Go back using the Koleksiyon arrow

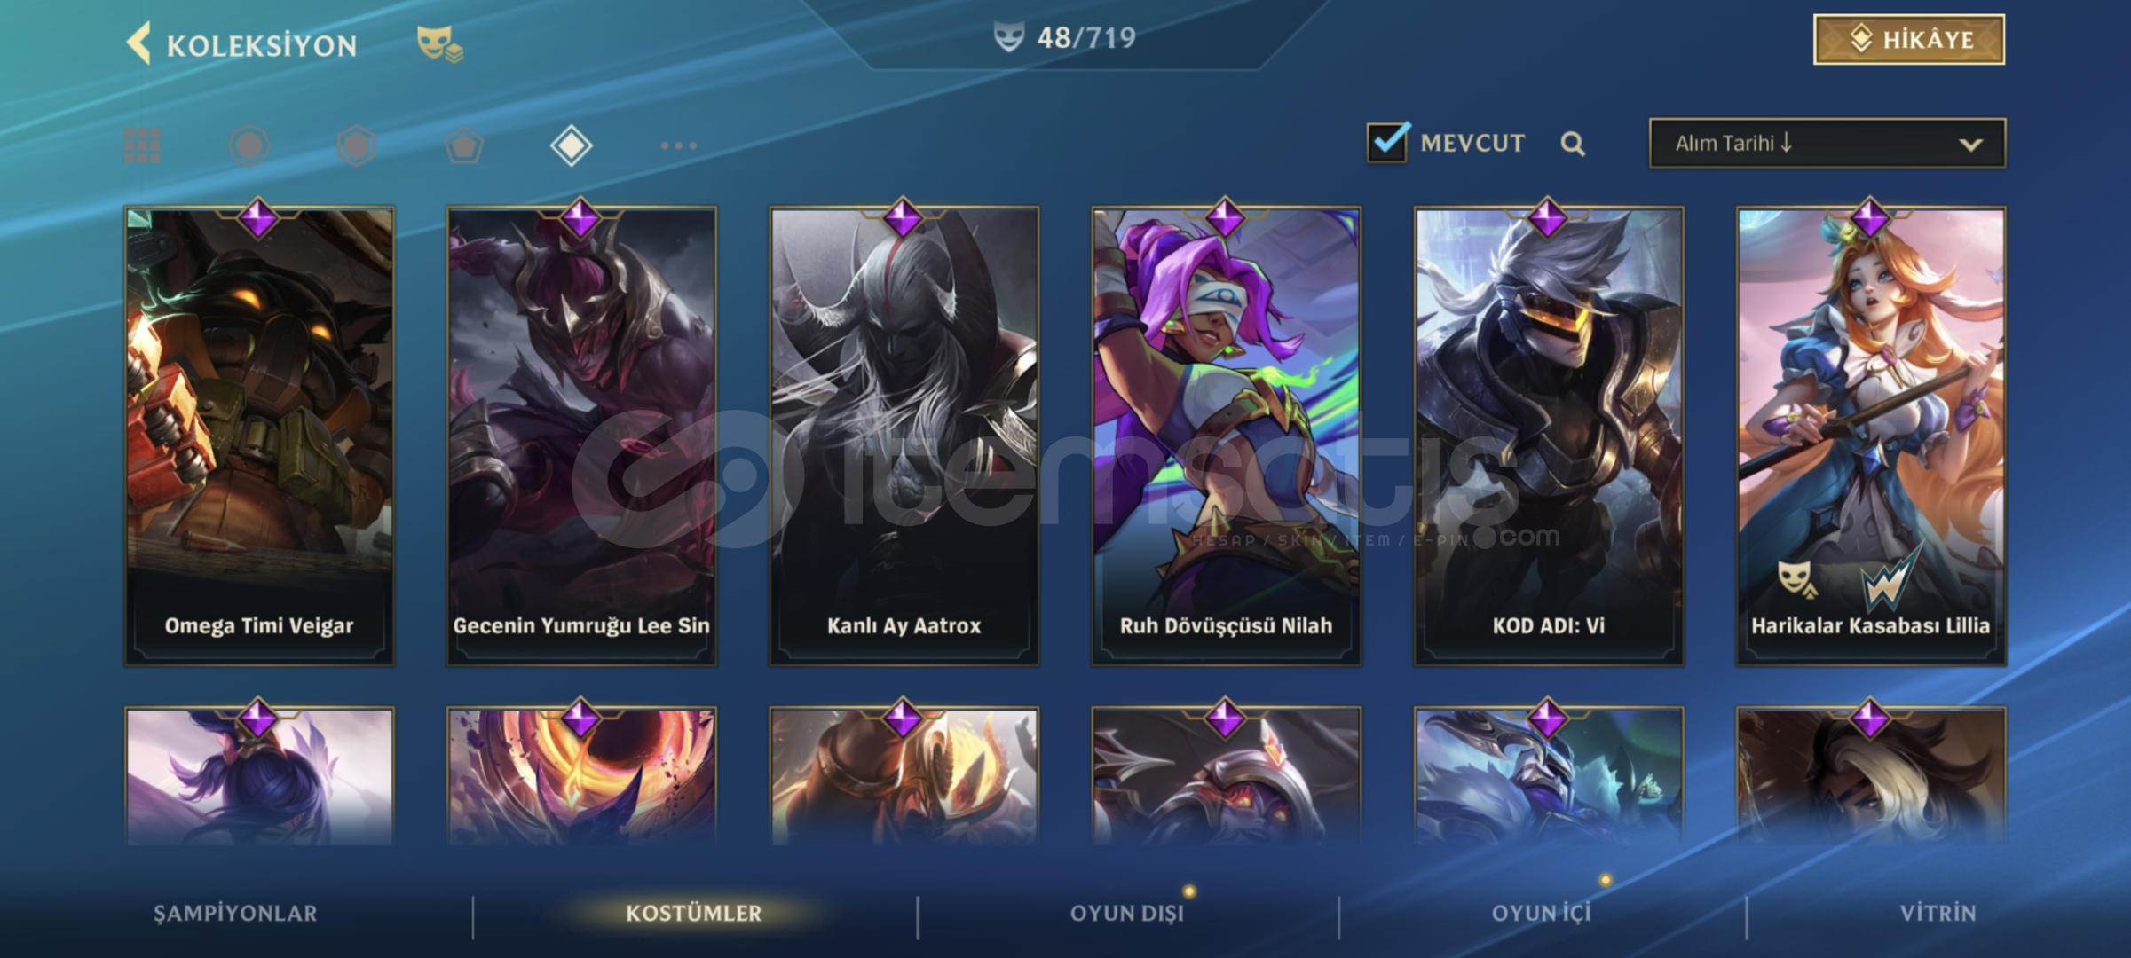[138, 44]
